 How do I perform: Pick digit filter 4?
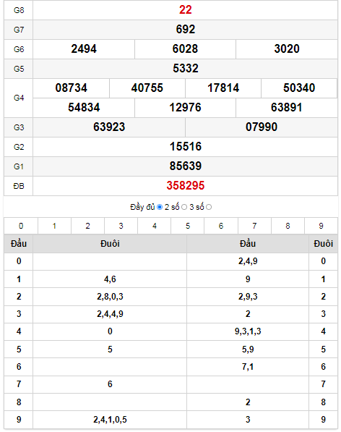coord(155,226)
